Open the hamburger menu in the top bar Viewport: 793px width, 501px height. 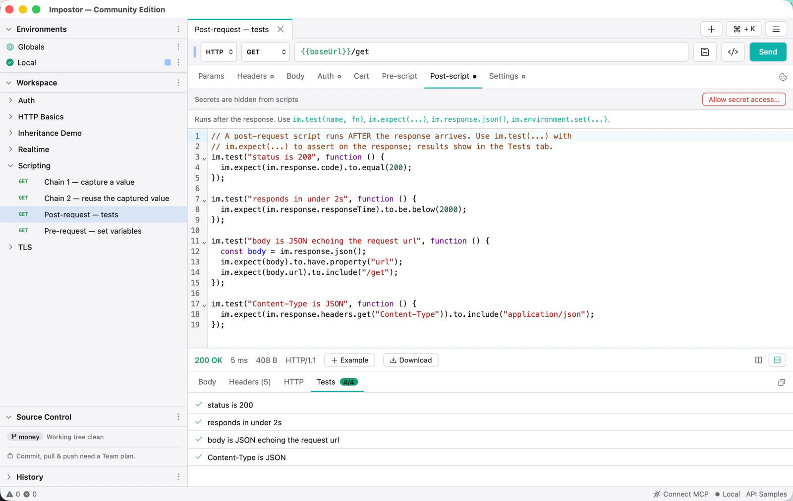776,29
